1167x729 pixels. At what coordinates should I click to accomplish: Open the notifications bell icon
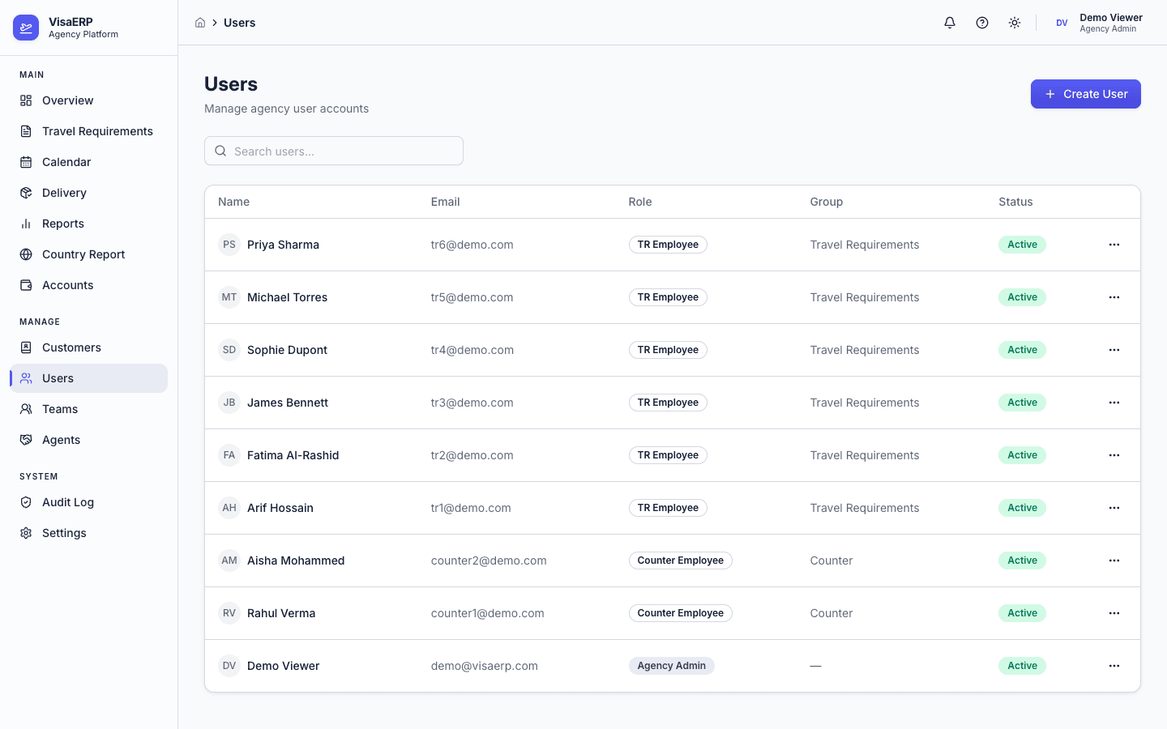pos(949,23)
